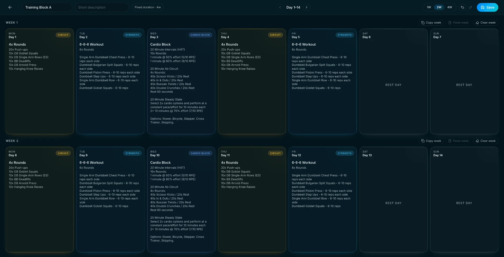Redo the last undone change
Image resolution: width=504 pixels, height=257 pixels.
click(x=471, y=7)
